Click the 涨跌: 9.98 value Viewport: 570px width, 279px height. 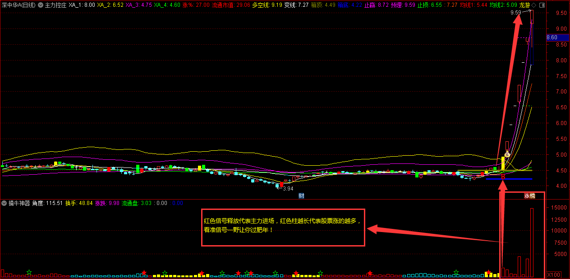pyautogui.click(x=107, y=203)
